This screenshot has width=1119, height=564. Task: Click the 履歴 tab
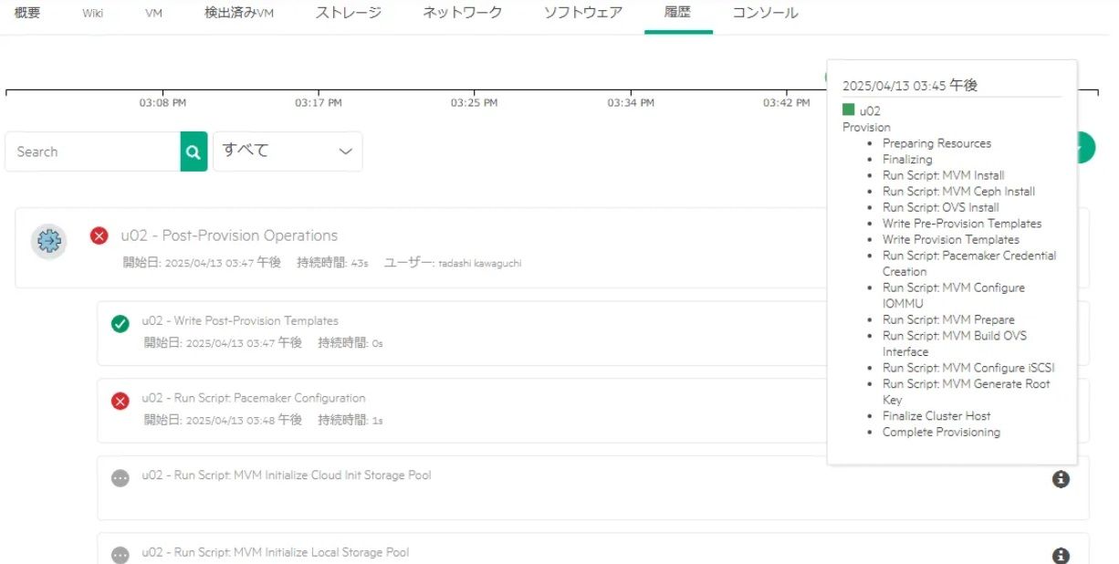pos(678,13)
